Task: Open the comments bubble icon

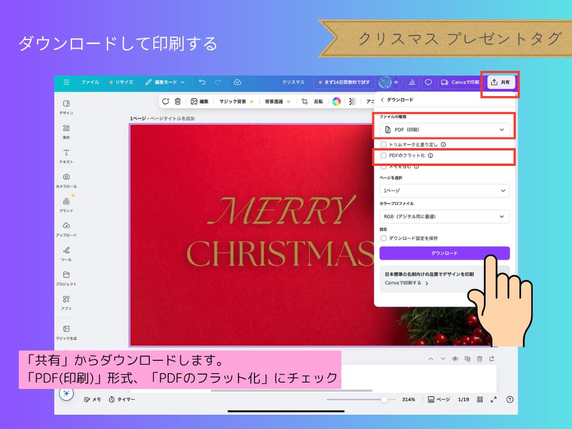Action: pos(428,82)
